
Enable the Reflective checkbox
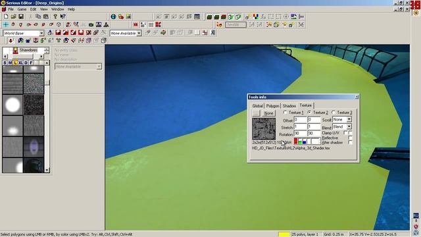click(x=350, y=138)
